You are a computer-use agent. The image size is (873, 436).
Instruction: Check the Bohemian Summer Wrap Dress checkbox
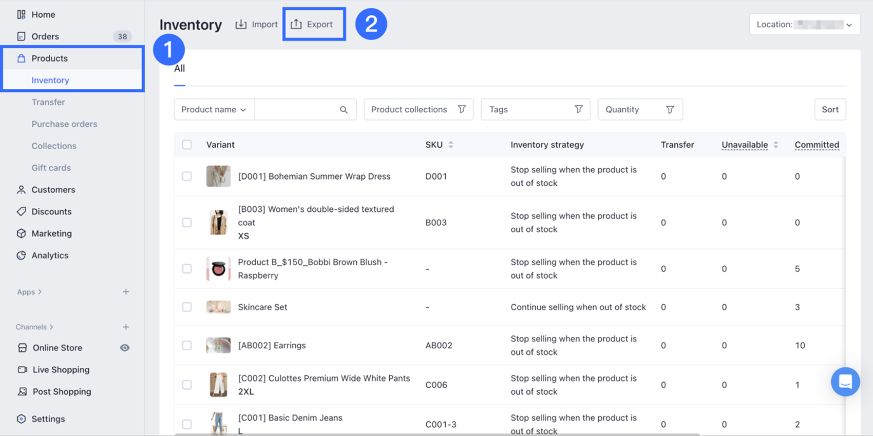tap(187, 176)
